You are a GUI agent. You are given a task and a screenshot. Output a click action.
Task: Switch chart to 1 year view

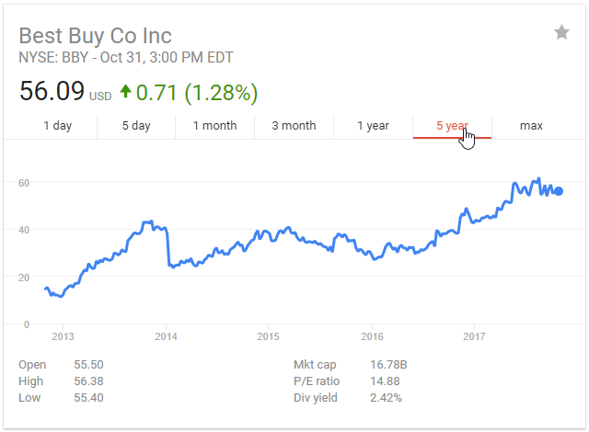(x=373, y=126)
